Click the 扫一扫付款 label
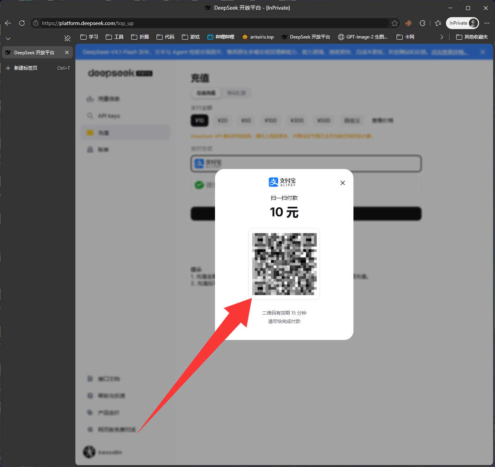This screenshot has width=495, height=467. pyautogui.click(x=284, y=198)
